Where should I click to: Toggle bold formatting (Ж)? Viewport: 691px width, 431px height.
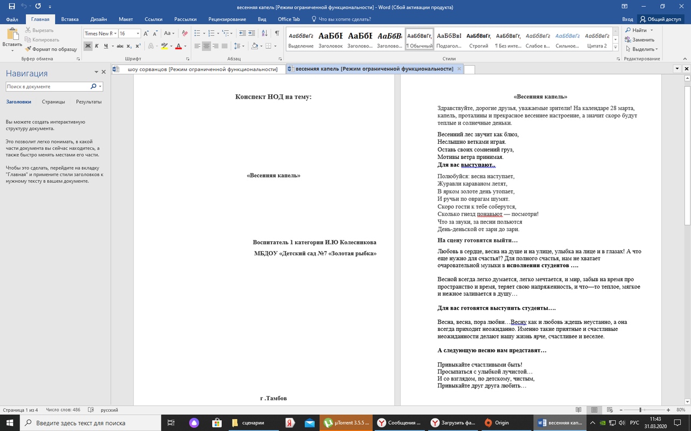tap(88, 46)
